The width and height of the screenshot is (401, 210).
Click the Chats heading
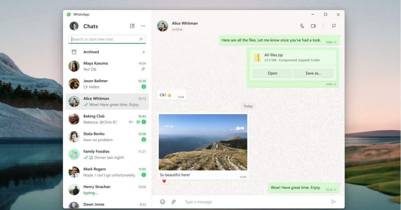pos(91,26)
